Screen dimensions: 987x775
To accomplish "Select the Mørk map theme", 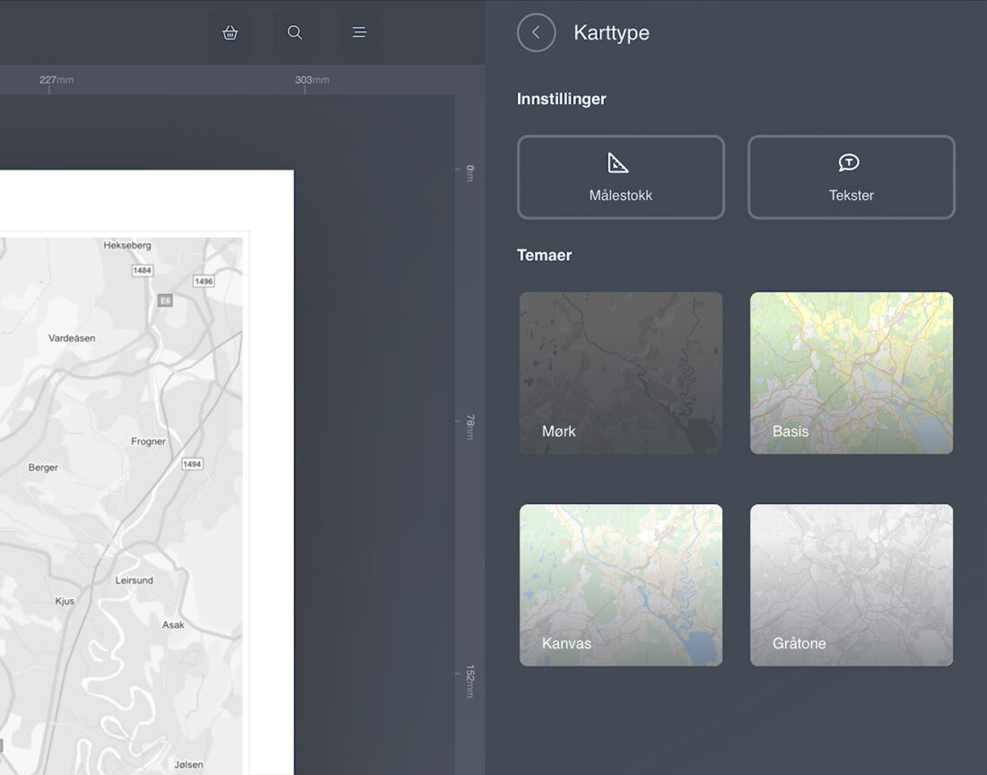I will point(621,372).
